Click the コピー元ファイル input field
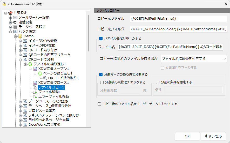The image size is (230, 143). [x=179, y=19]
